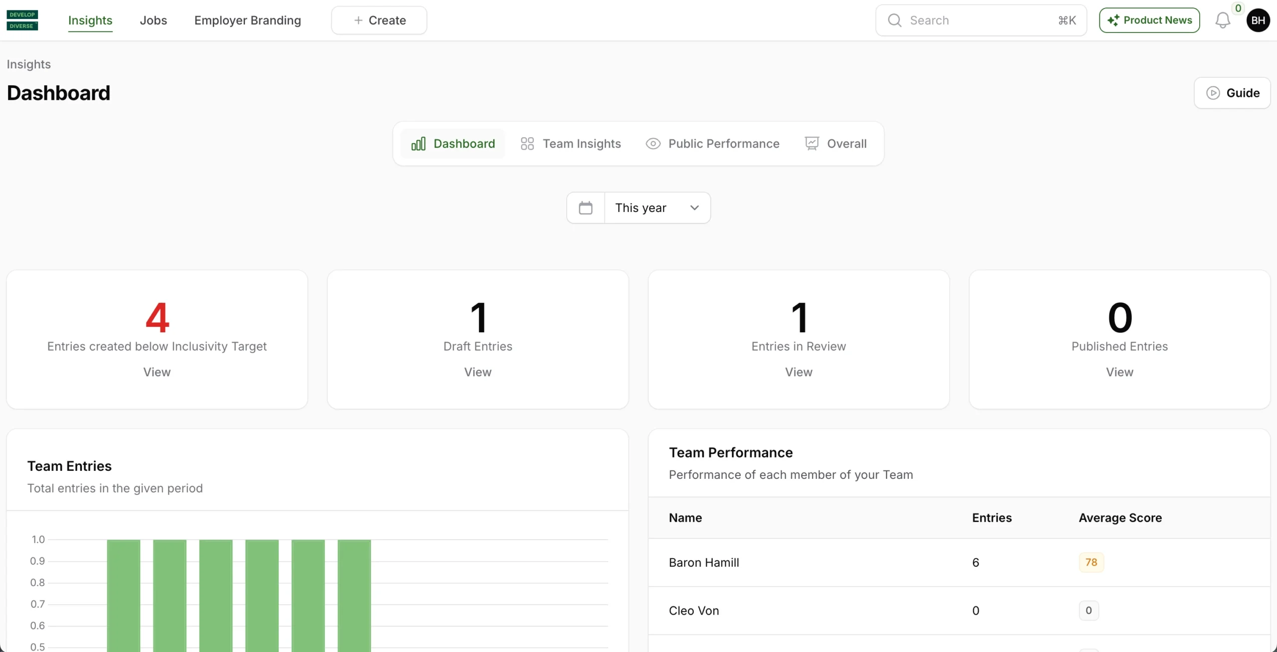Click the Public Performance eye icon
1277x652 pixels.
[x=653, y=144]
